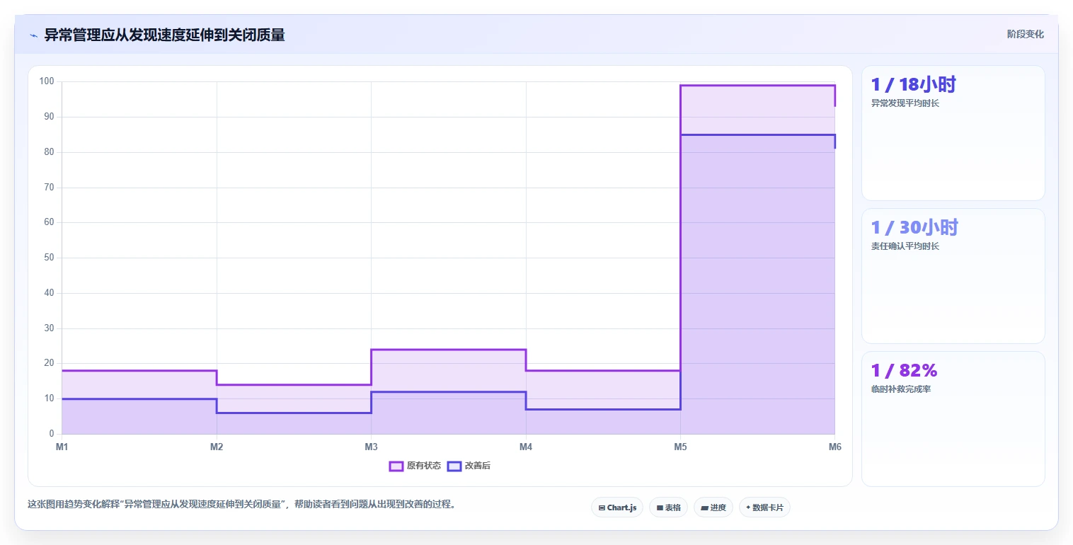Click the Chart.js tag
The height and width of the screenshot is (545, 1073).
pyautogui.click(x=617, y=507)
